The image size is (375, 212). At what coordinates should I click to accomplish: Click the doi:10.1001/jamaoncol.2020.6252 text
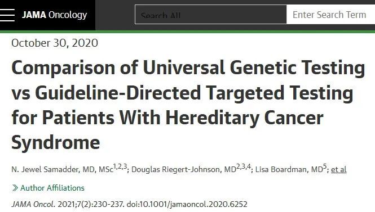click(x=187, y=204)
